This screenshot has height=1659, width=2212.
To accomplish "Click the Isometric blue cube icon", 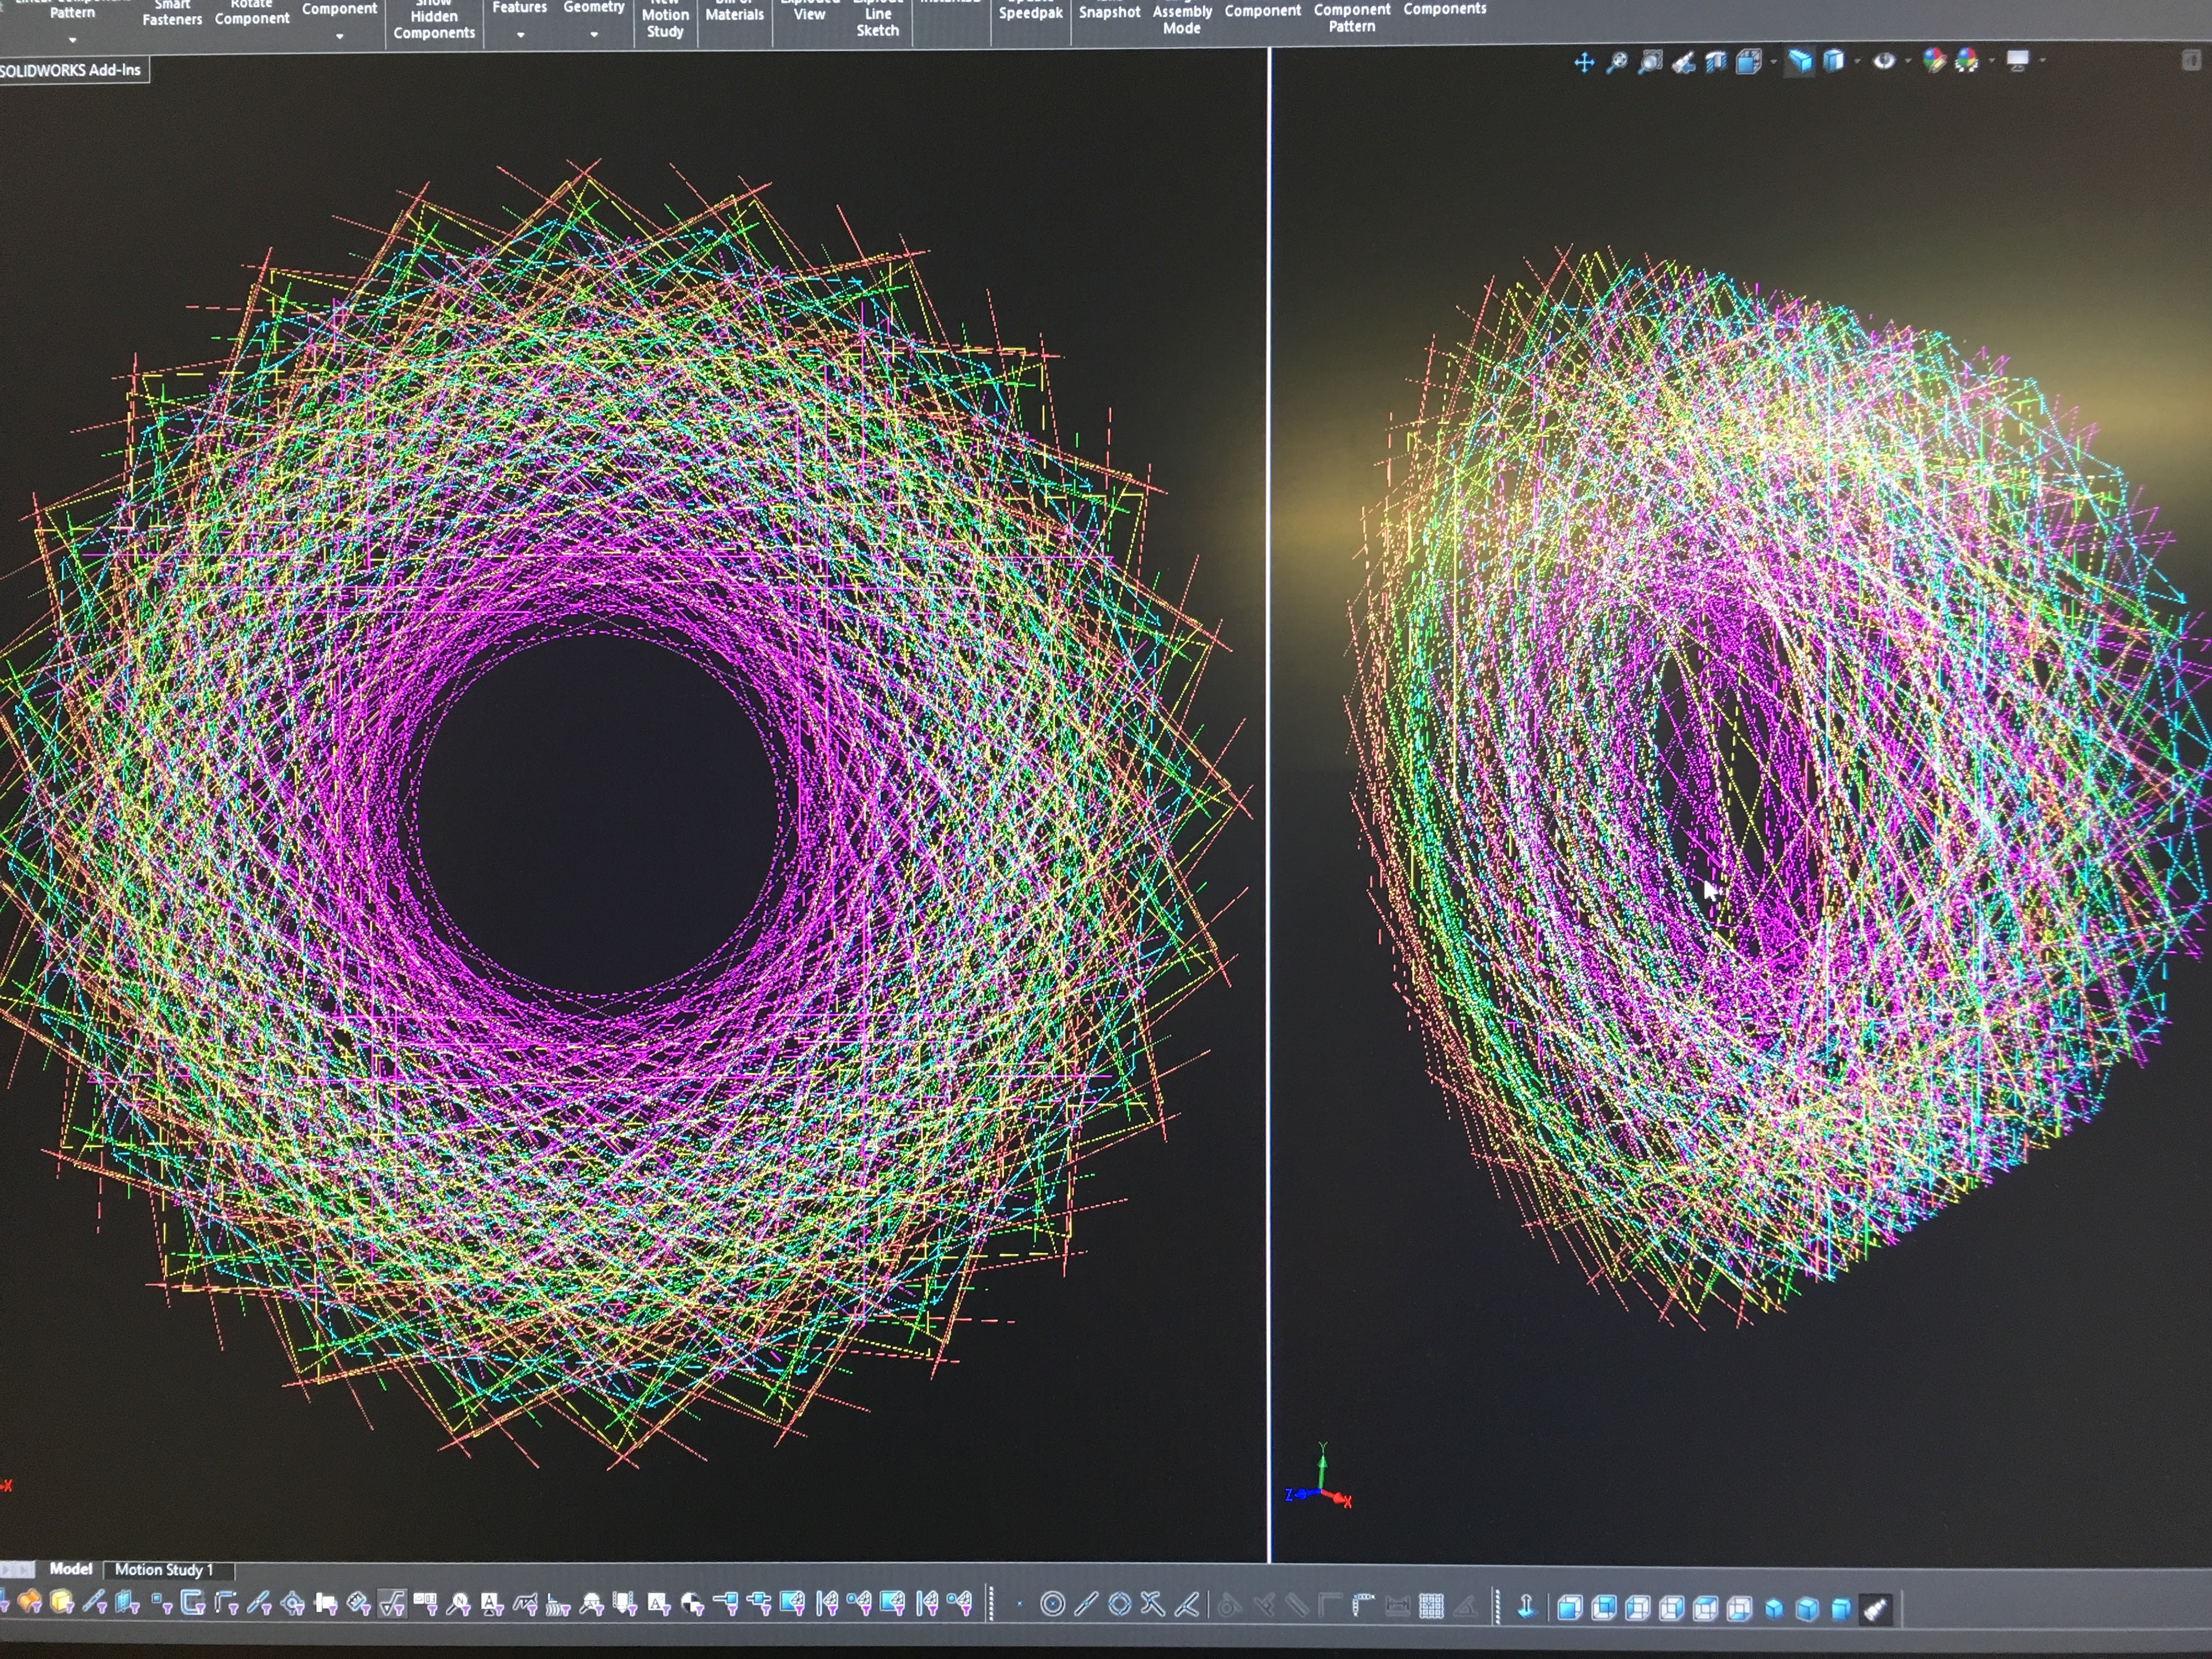I will [x=1774, y=1608].
